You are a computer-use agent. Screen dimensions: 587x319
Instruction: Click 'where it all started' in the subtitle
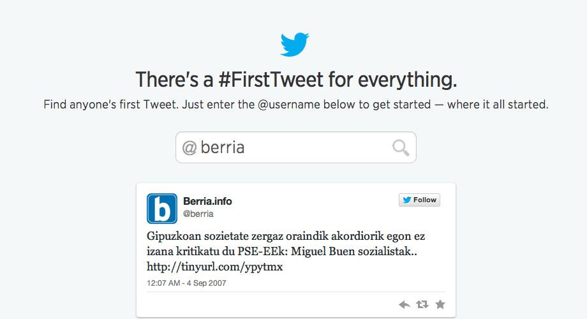coord(498,105)
